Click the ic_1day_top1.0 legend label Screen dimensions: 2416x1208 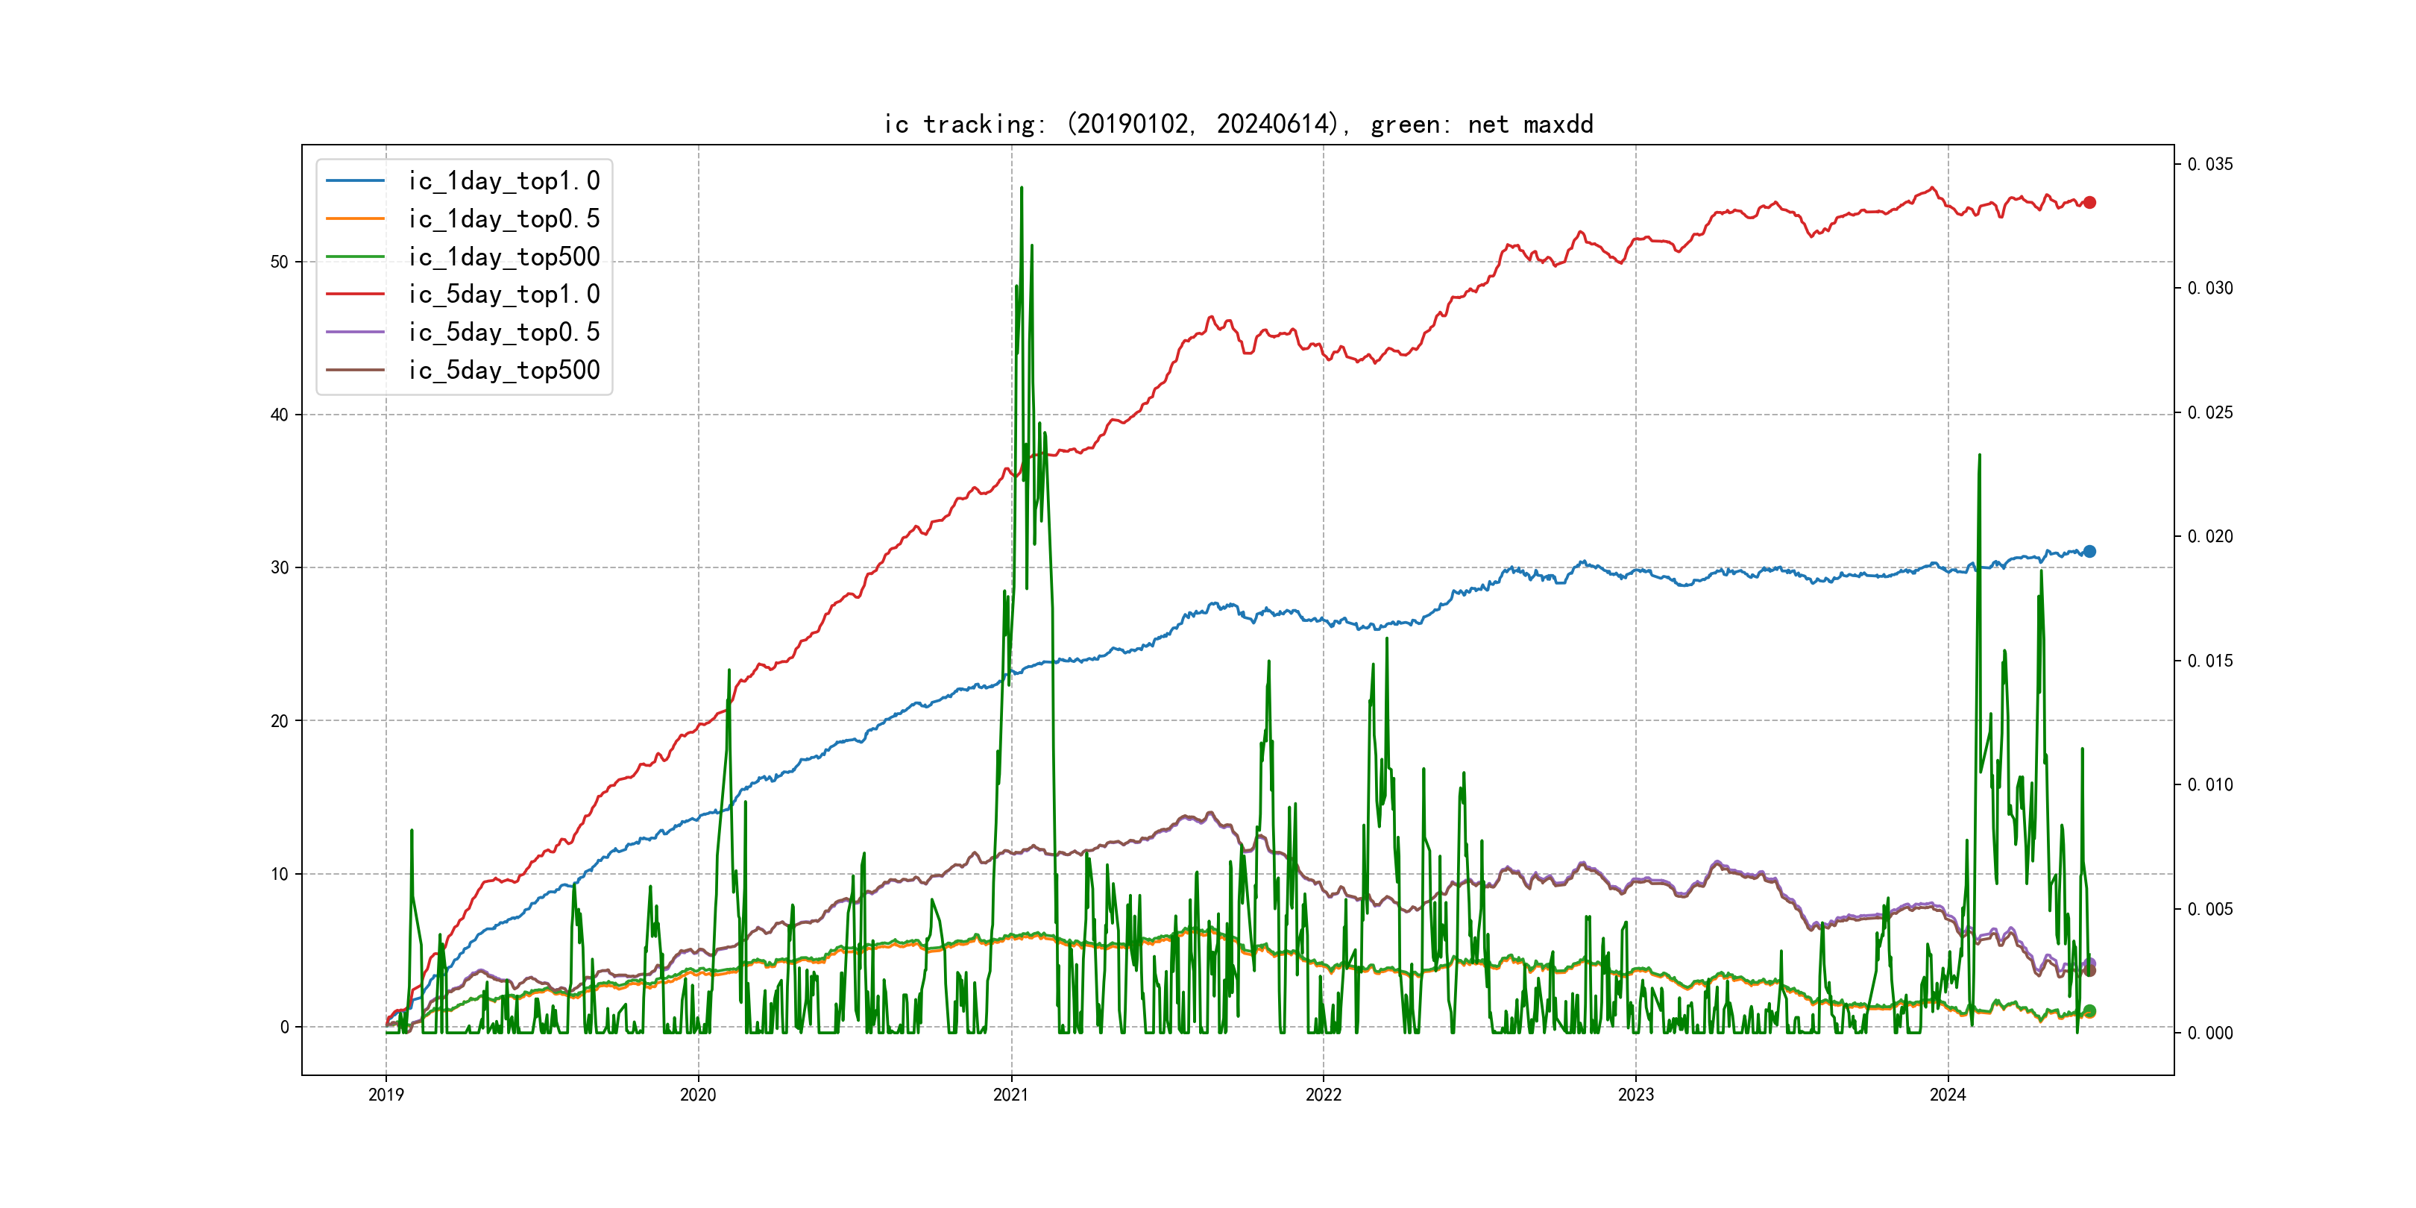[503, 181]
